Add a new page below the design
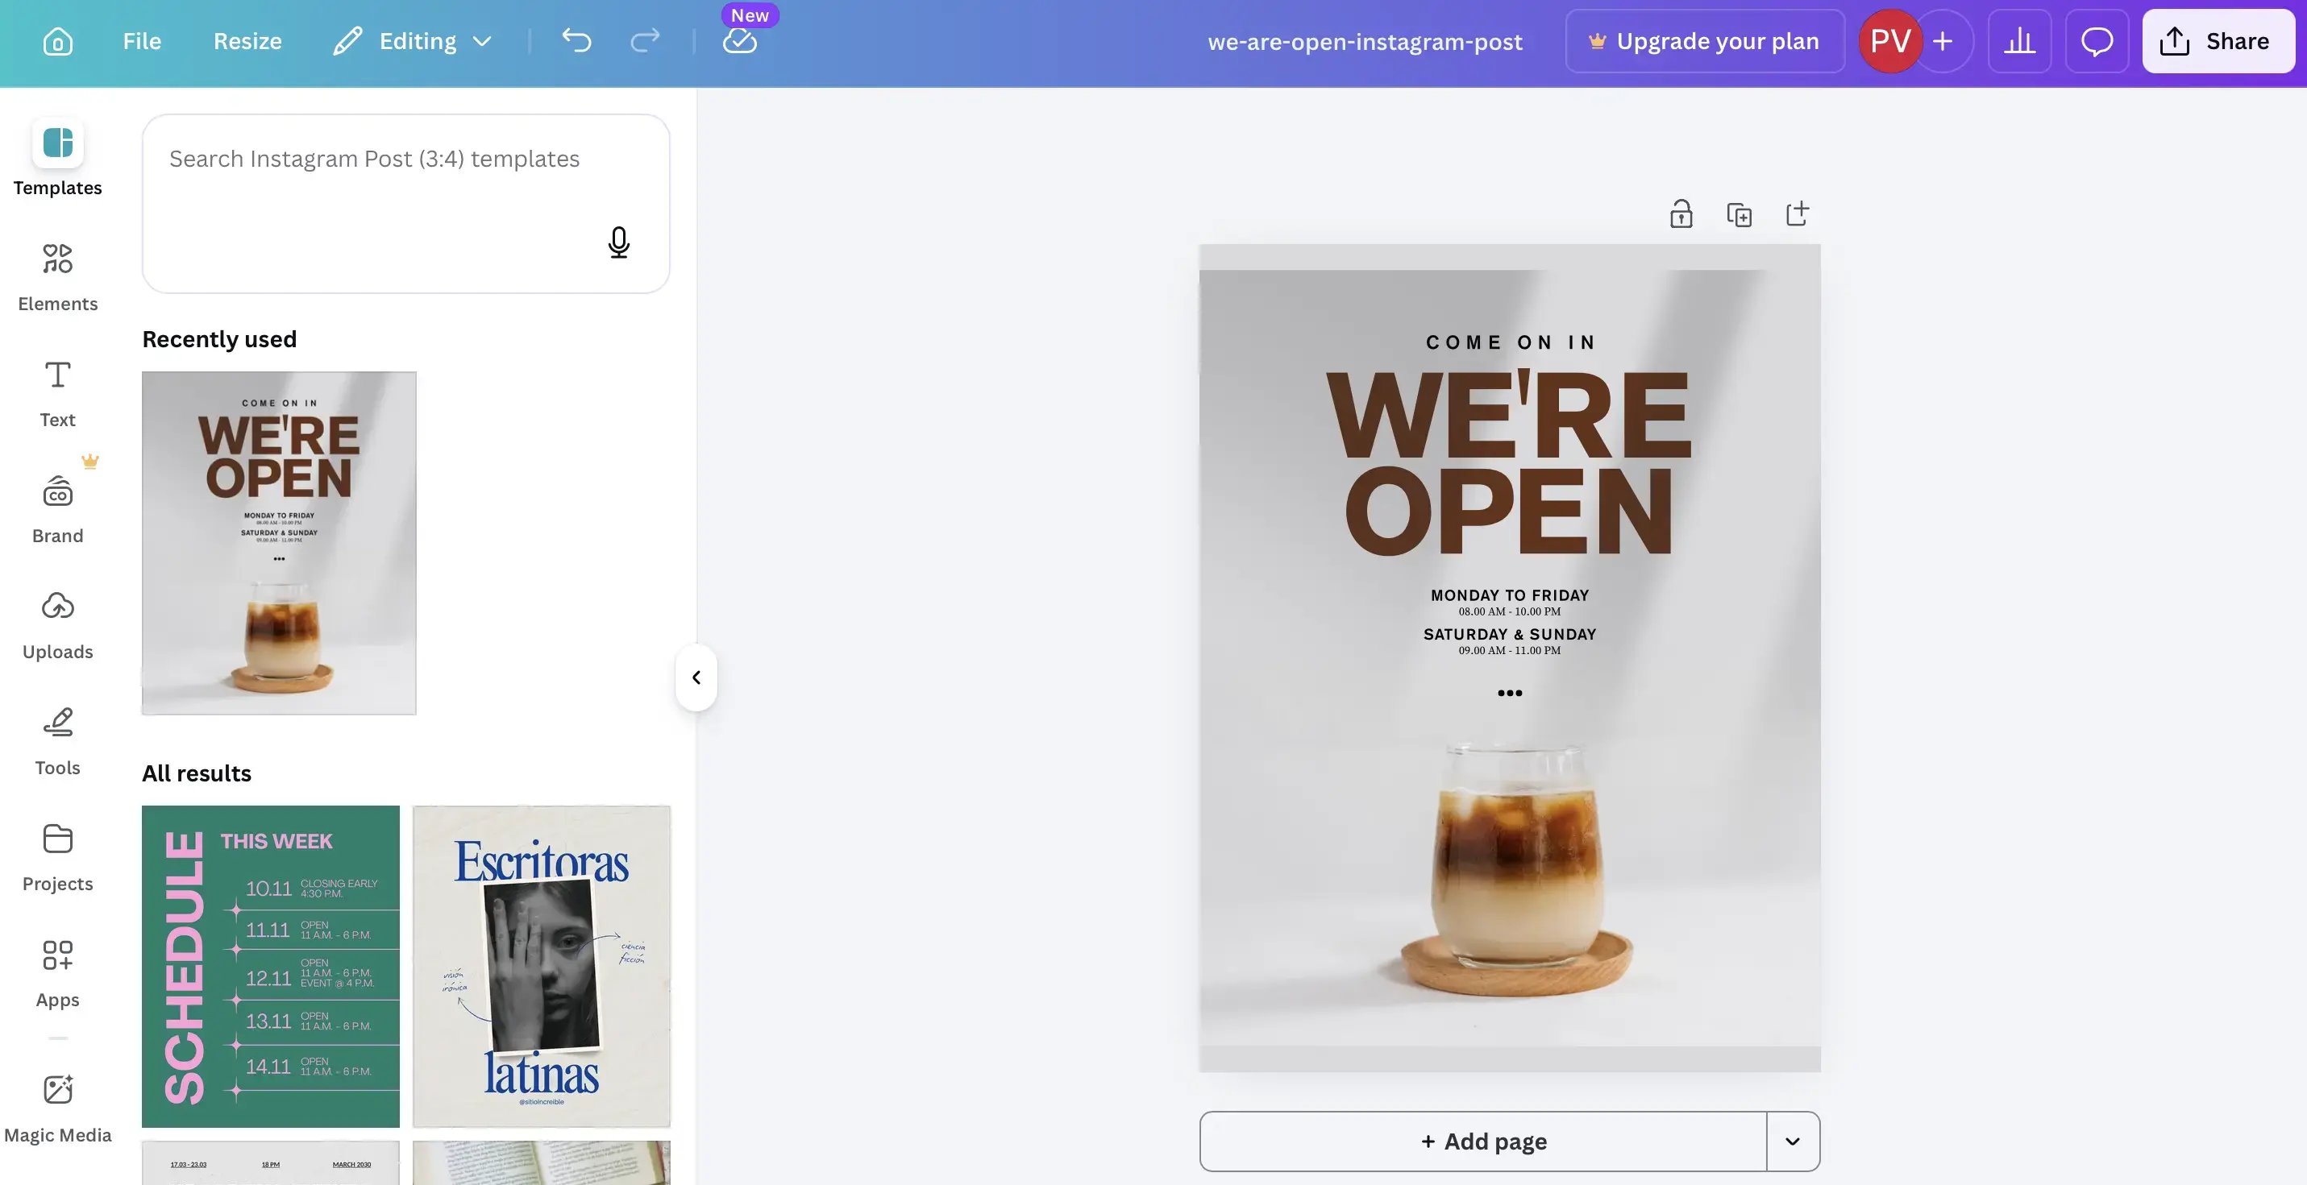2307x1185 pixels. coord(1483,1140)
